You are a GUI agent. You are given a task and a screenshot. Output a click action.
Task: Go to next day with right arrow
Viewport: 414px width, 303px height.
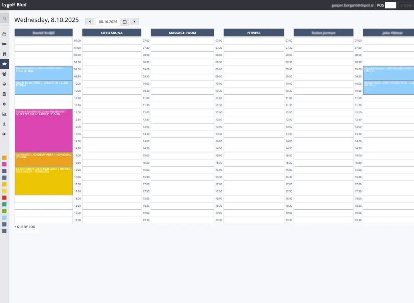click(135, 22)
